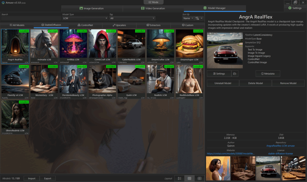
Task: Select the Quick LCM model card
Action: click(x=131, y=82)
